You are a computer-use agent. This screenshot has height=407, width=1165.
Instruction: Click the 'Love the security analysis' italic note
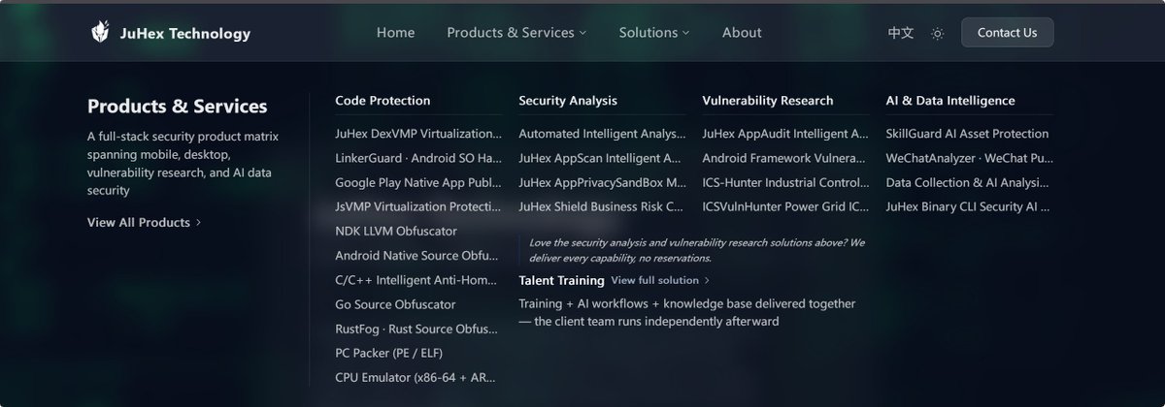click(697, 250)
